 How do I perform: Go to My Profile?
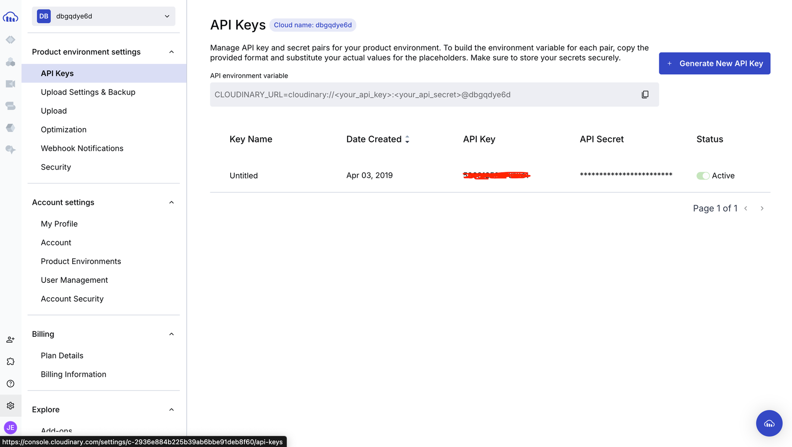59,224
